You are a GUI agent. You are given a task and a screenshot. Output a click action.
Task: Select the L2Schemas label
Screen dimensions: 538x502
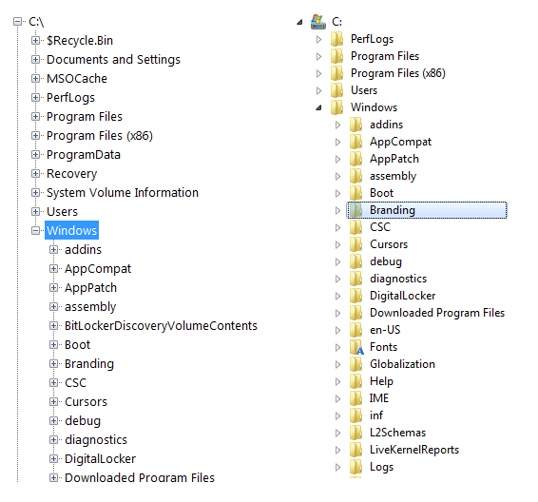click(x=397, y=433)
